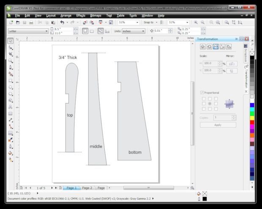Viewport: 262px width, 209px height.
Task: Select the Table tool in the toolbox
Action: [11, 114]
